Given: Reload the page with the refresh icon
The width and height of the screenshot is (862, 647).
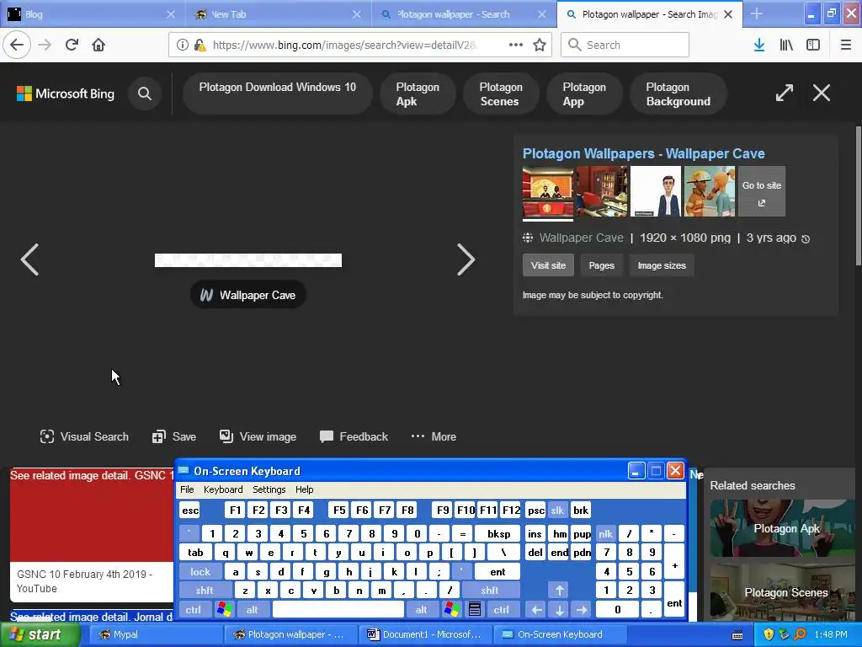Looking at the screenshot, I should point(72,45).
